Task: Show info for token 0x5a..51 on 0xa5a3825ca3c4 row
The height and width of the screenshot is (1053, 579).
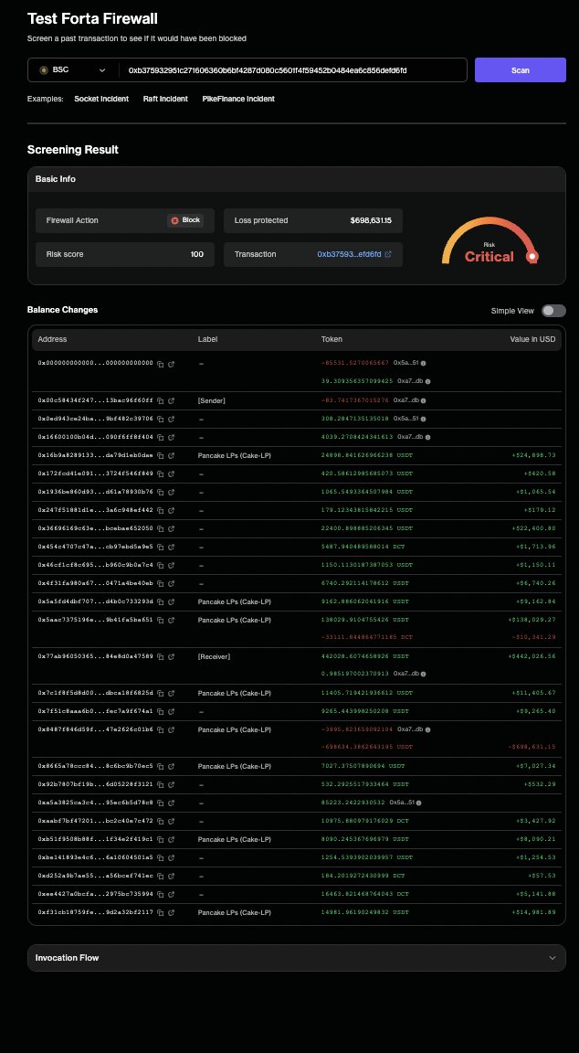Action: pyautogui.click(x=418, y=802)
